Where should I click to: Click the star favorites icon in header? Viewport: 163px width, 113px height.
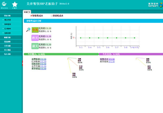point(15,4)
